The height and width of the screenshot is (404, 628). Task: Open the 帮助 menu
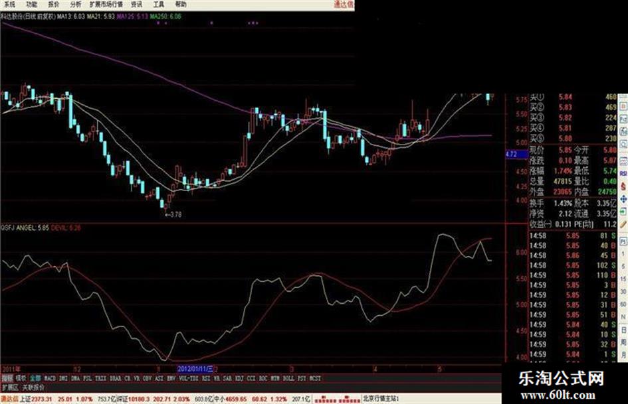(x=181, y=5)
